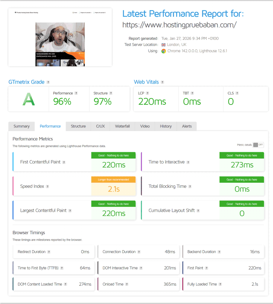
Task: Open the Waterfall tab
Action: pos(122,126)
